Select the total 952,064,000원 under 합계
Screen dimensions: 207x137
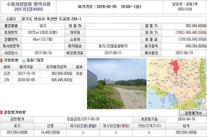(x=186, y=132)
